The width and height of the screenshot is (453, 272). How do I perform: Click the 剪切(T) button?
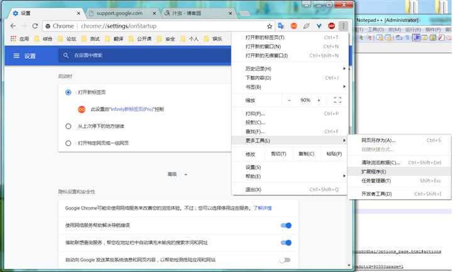point(278,154)
